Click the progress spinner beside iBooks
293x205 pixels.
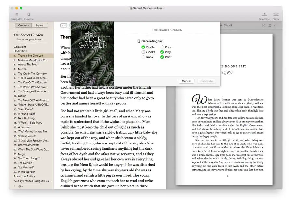pyautogui.click(x=143, y=52)
